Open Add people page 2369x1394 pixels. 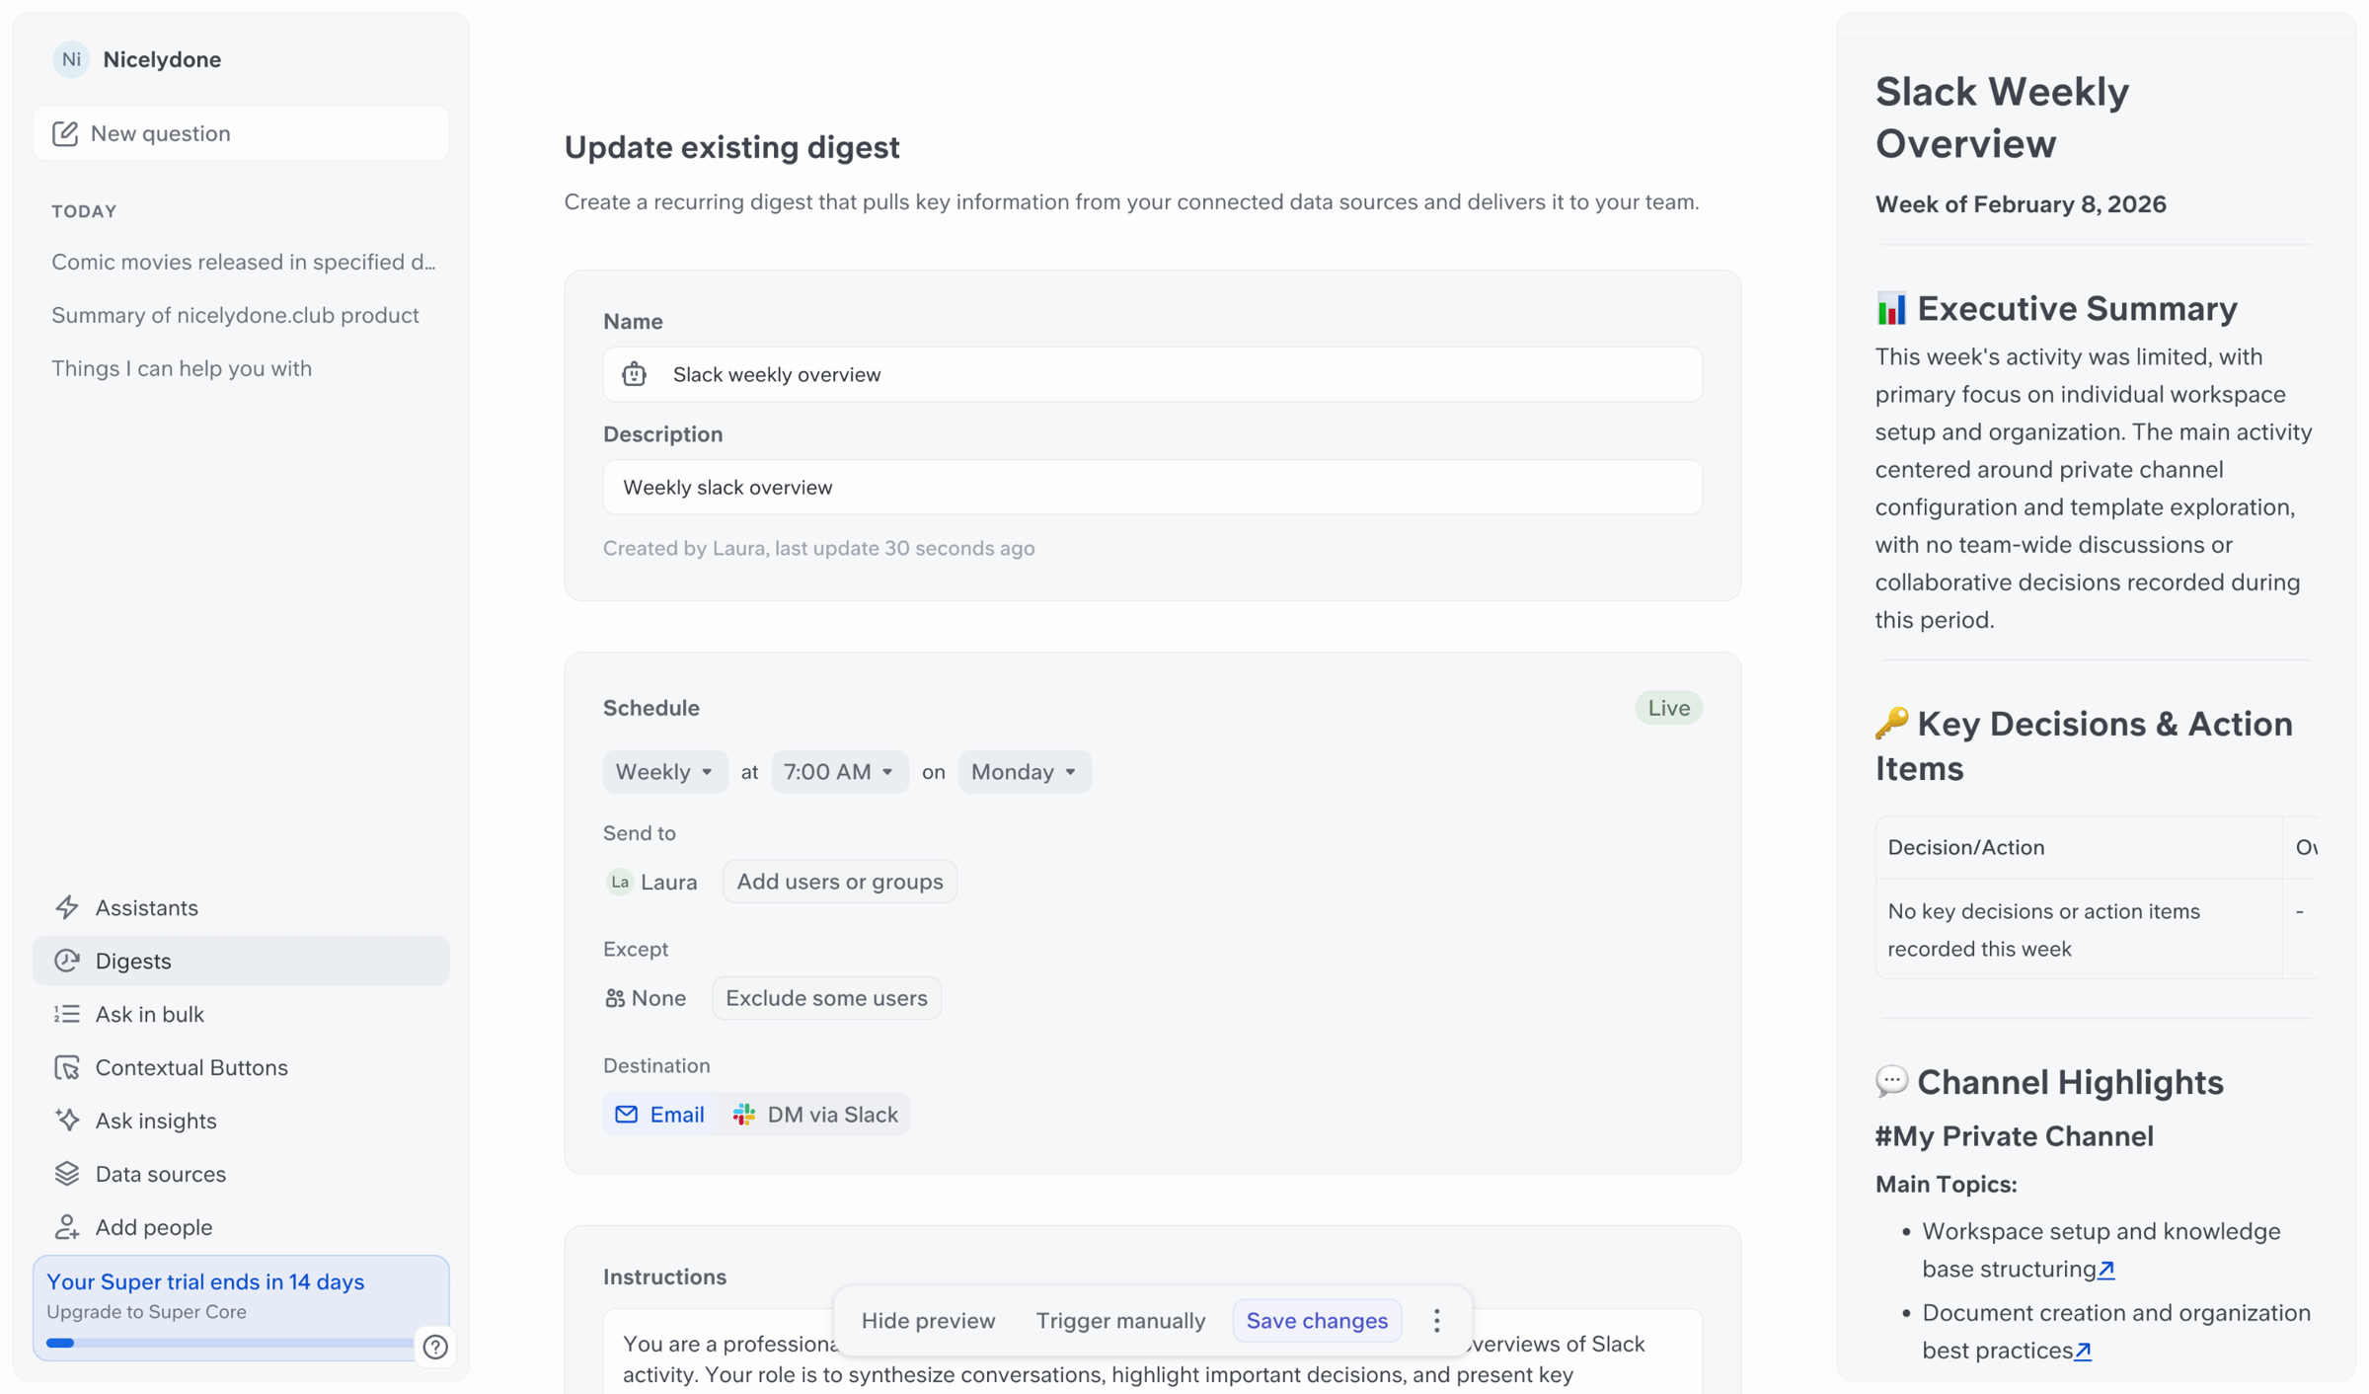pyautogui.click(x=241, y=1227)
